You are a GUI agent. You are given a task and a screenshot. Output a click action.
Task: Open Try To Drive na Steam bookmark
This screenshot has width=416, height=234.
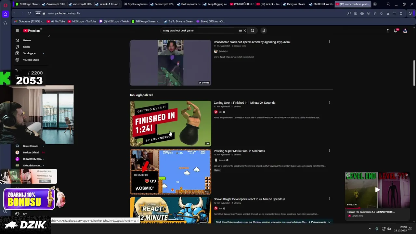point(178,21)
